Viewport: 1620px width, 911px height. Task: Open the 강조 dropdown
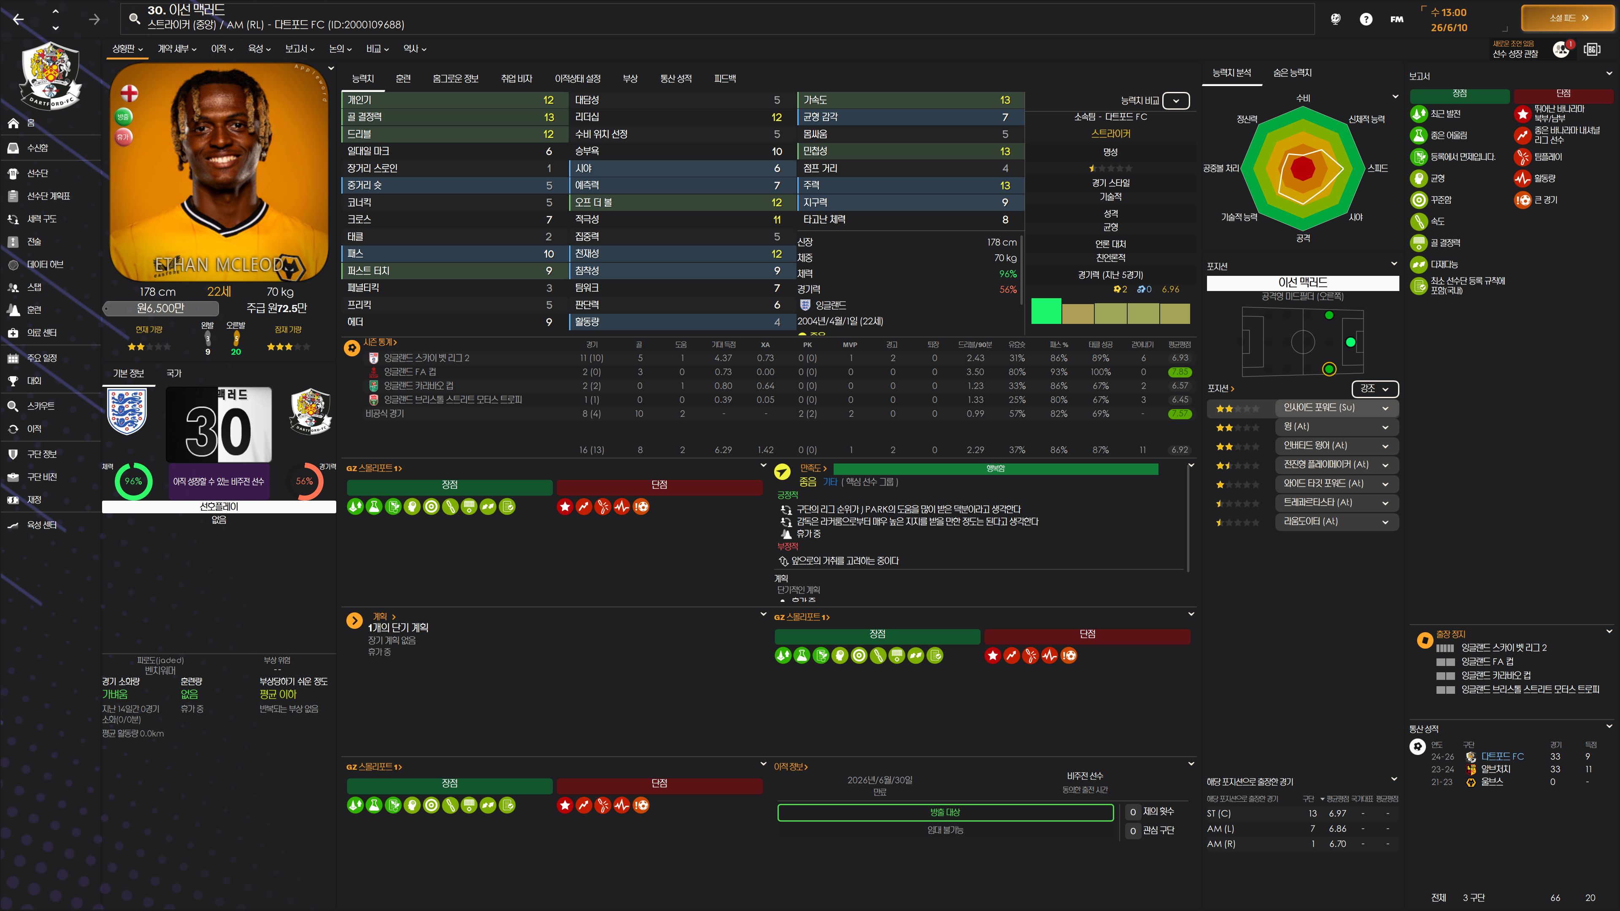pos(1375,388)
